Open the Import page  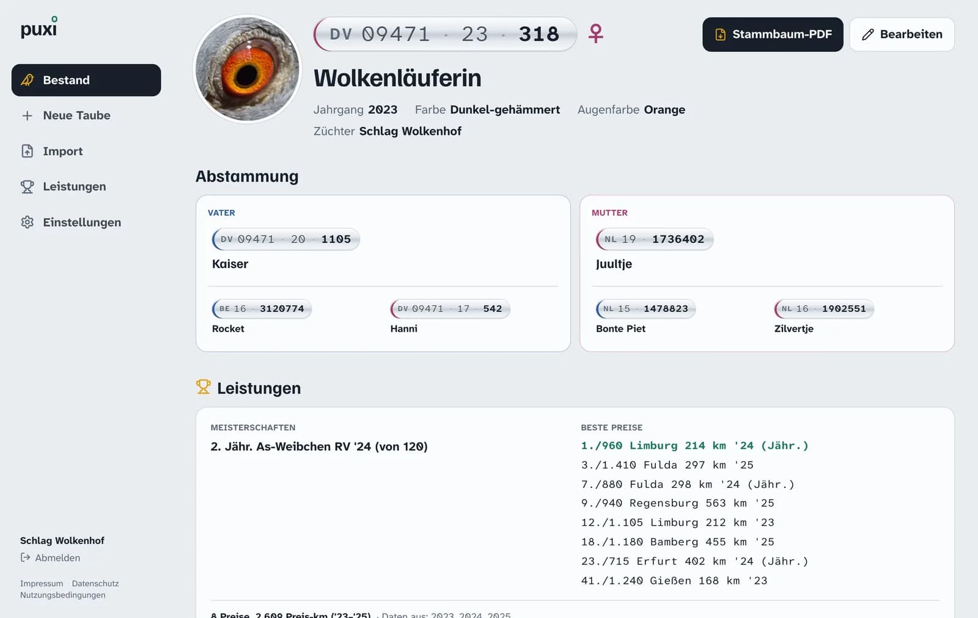86,151
